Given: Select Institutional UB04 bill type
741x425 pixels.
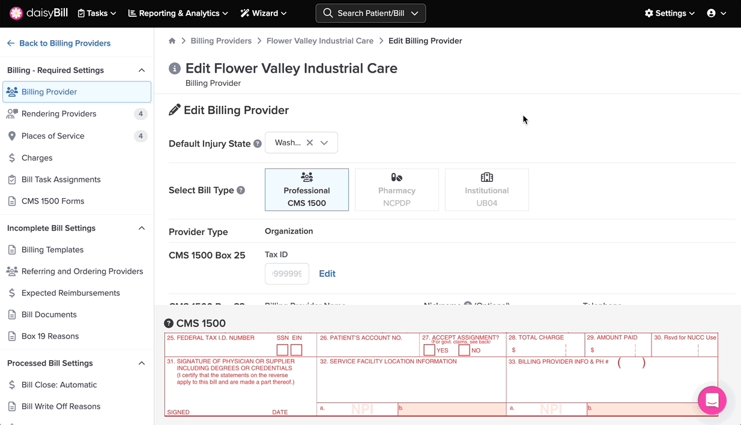Looking at the screenshot, I should click(x=487, y=190).
